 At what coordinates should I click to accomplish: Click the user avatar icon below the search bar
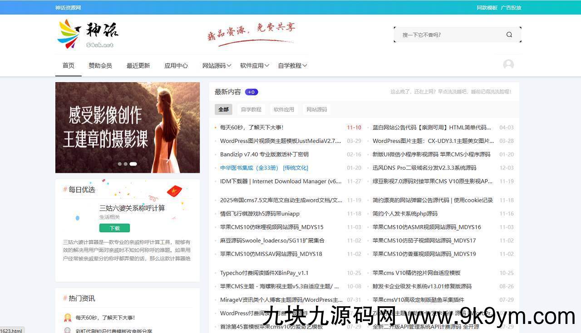coord(508,64)
